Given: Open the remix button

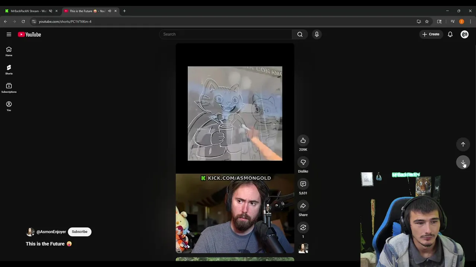Looking at the screenshot, I should pyautogui.click(x=303, y=227).
